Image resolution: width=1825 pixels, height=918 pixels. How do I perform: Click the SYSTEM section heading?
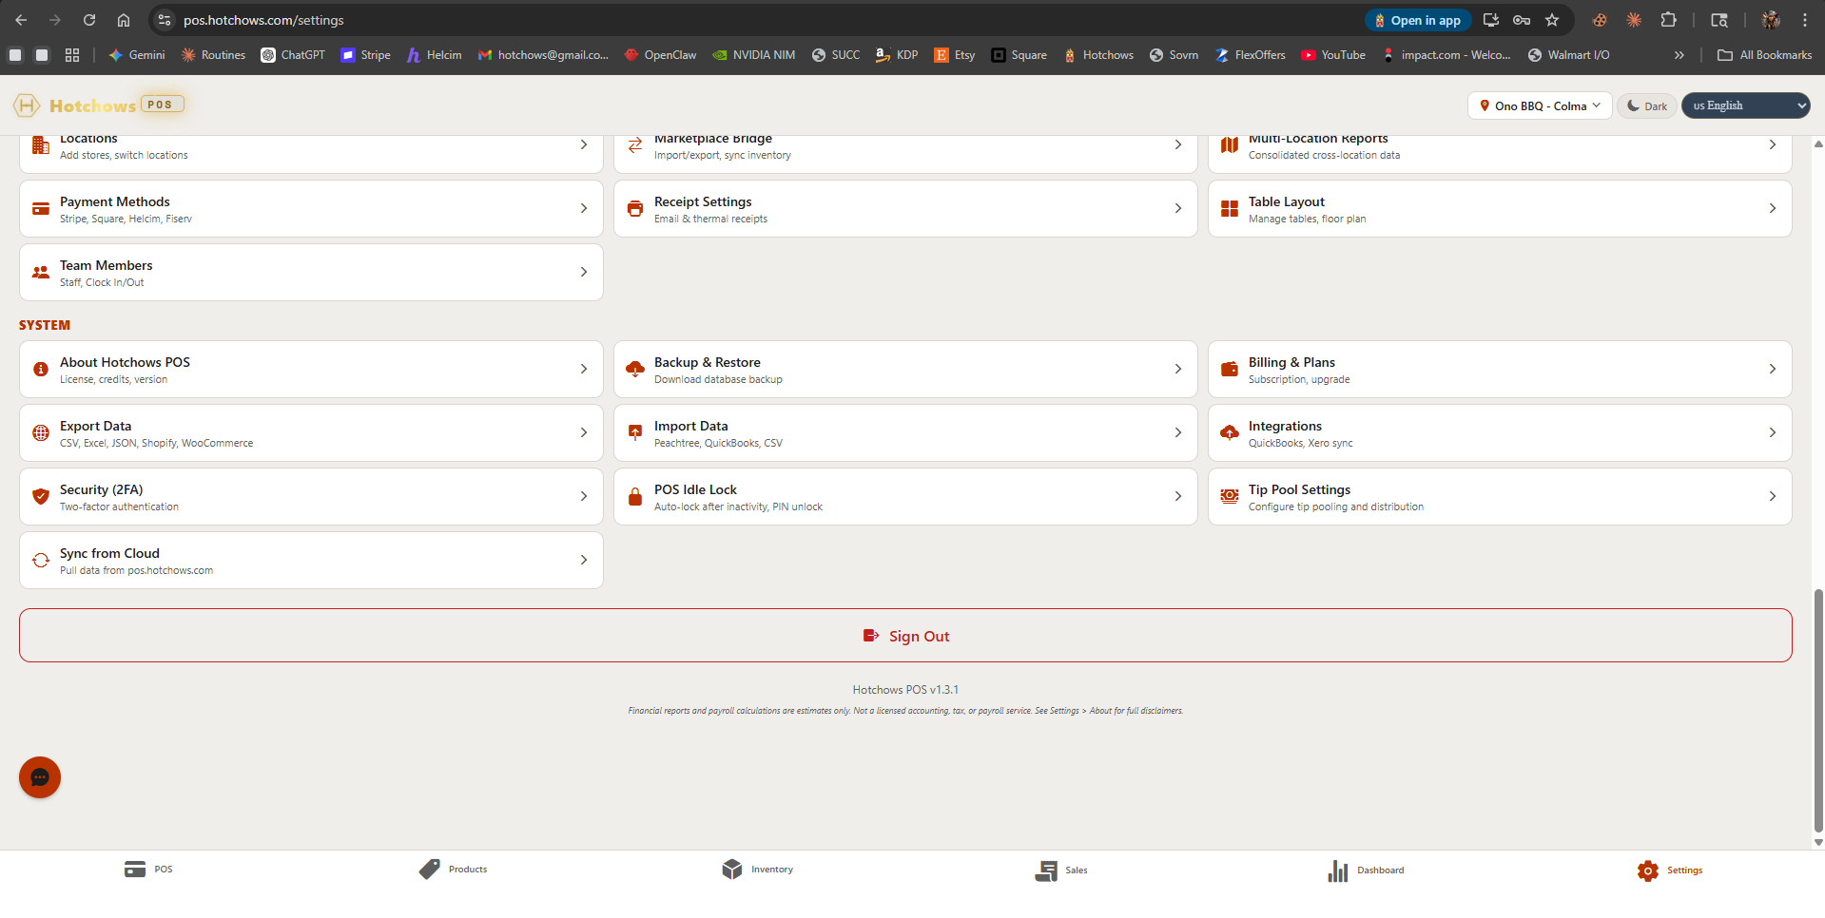[45, 325]
